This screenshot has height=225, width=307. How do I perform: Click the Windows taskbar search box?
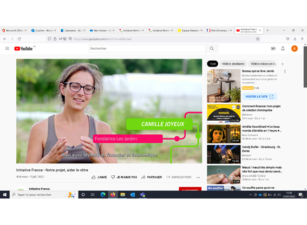(x=44, y=195)
